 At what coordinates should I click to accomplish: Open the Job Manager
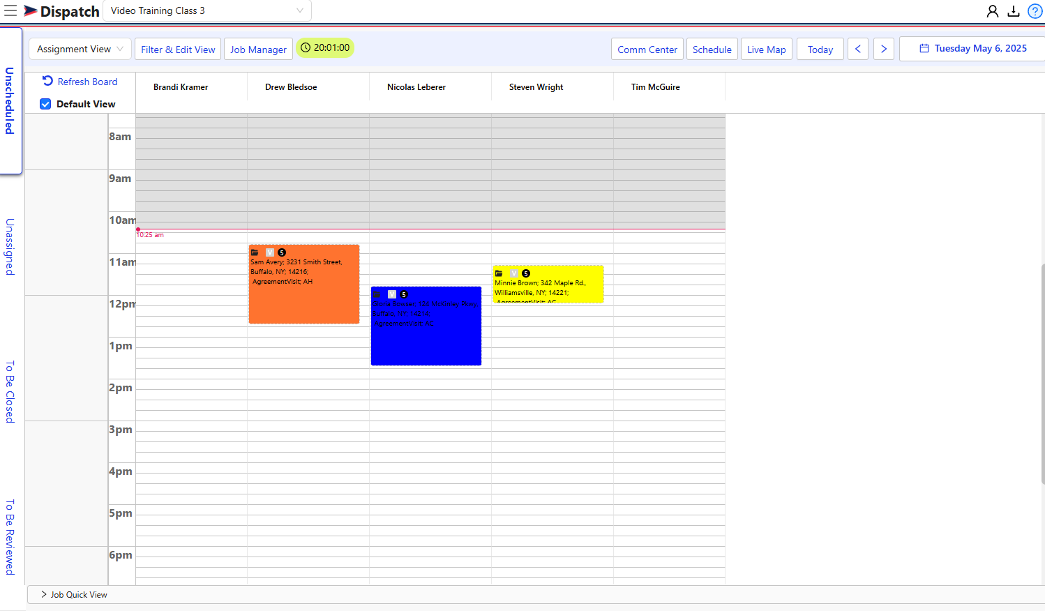pos(258,49)
